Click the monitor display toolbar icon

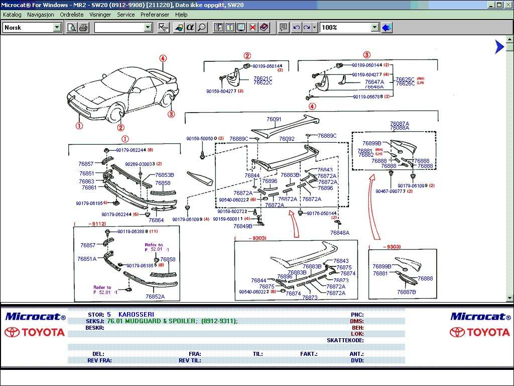[241, 27]
